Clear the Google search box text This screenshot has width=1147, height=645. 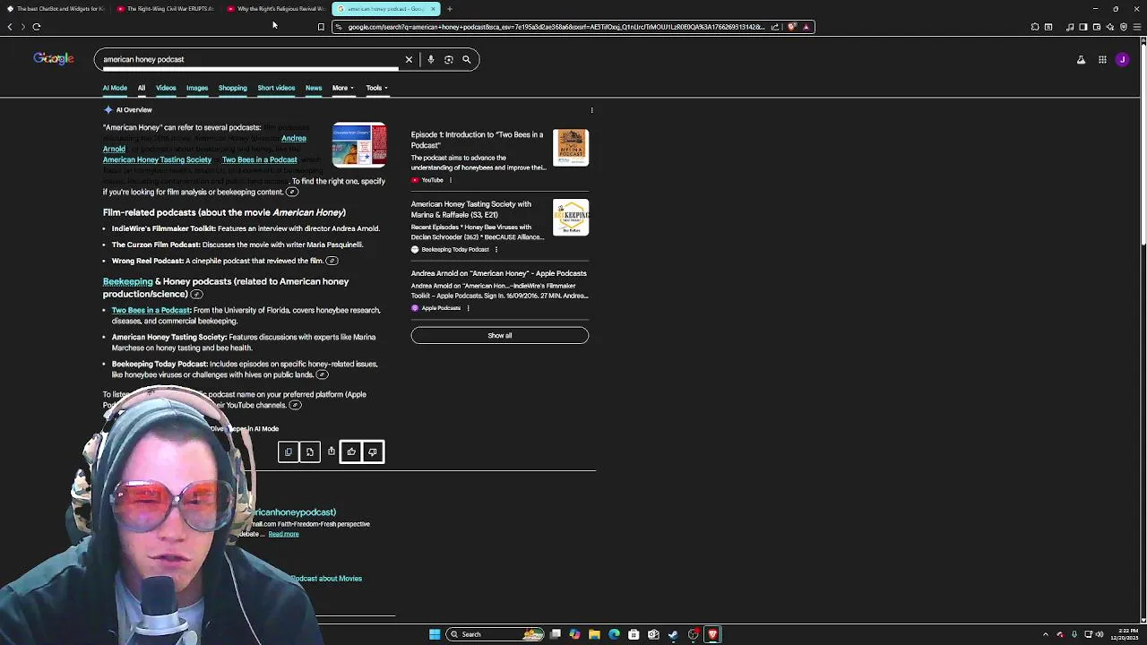(409, 59)
